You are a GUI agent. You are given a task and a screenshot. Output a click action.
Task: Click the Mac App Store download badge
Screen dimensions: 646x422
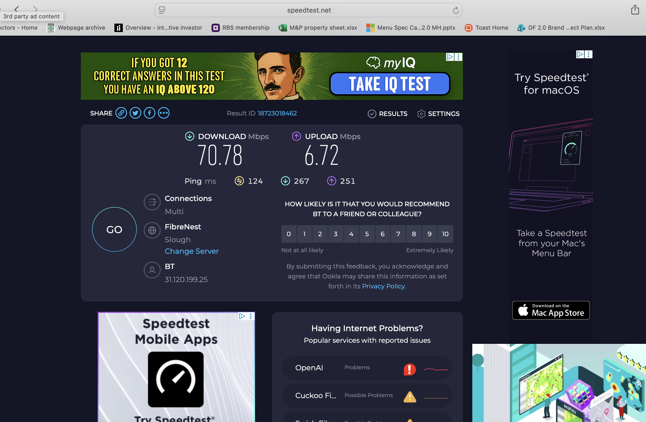pos(551,310)
